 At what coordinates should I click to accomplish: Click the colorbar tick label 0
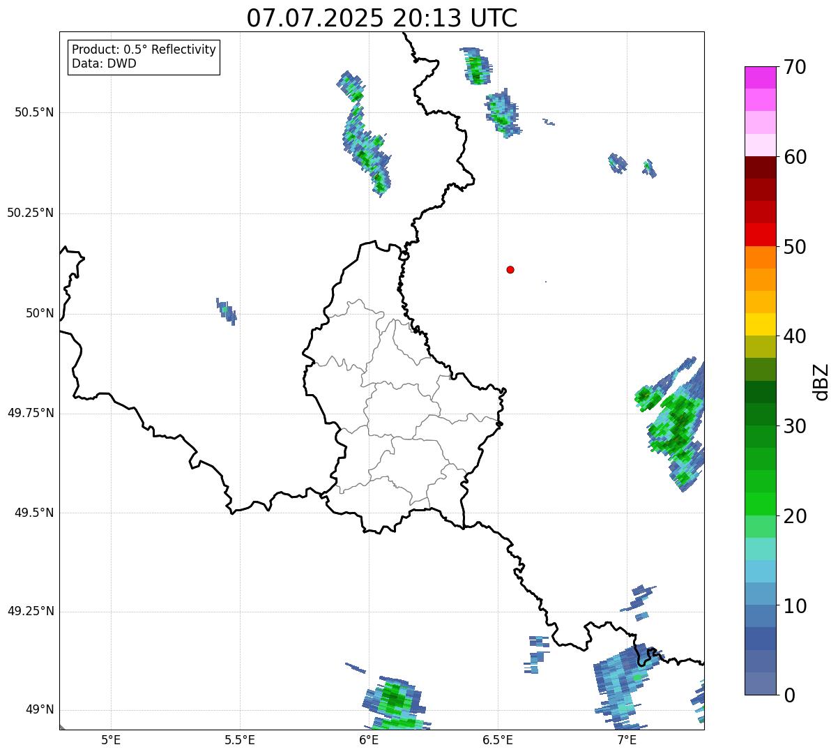tap(789, 695)
